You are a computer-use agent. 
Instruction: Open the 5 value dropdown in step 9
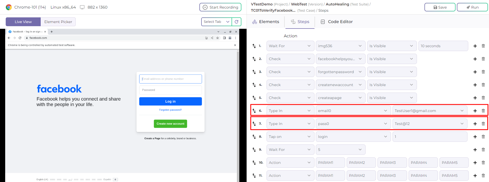pos(340,150)
